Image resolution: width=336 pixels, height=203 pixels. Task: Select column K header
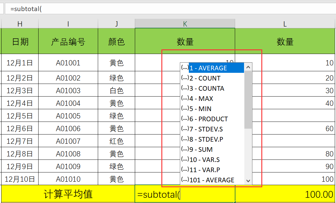click(185, 24)
